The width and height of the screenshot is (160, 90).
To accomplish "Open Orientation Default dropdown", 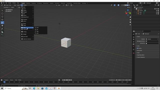I will [13, 7].
